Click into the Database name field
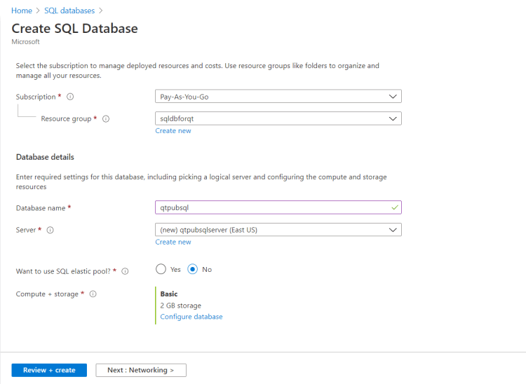 [x=274, y=207]
